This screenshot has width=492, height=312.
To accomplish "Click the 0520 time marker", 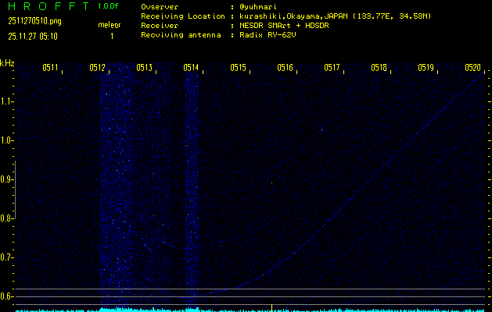I will [473, 67].
